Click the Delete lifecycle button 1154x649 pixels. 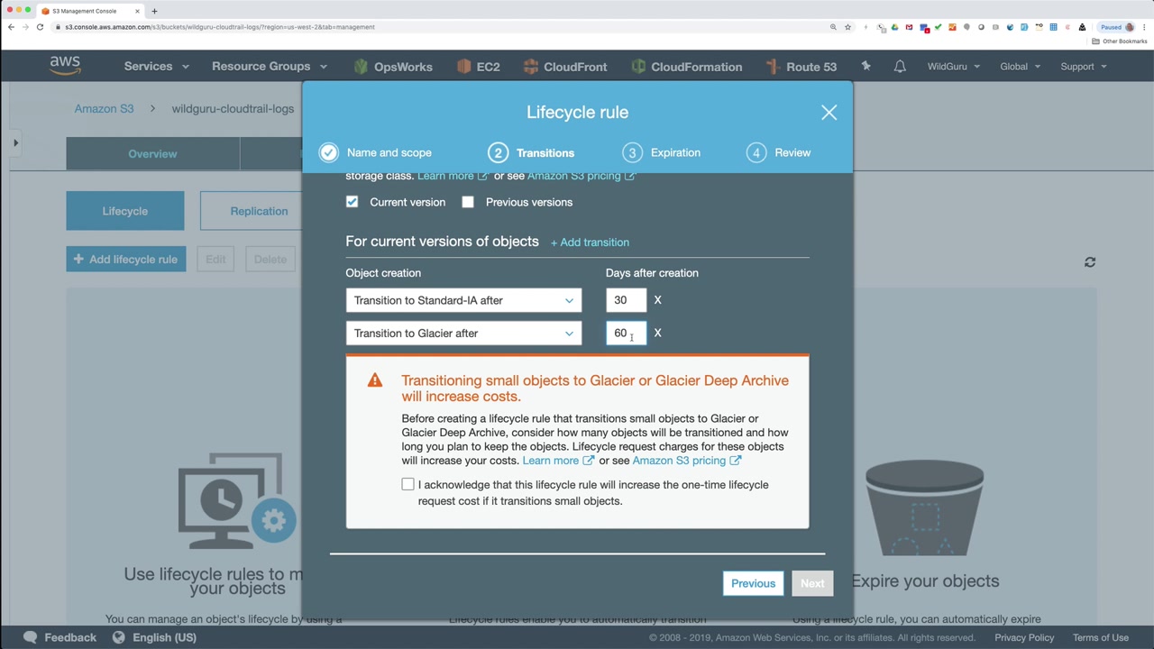pos(270,260)
